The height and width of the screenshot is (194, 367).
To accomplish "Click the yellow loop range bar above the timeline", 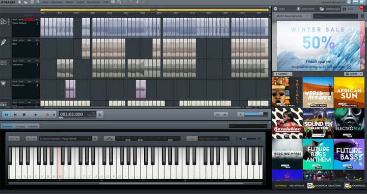I will pyautogui.click(x=154, y=10).
